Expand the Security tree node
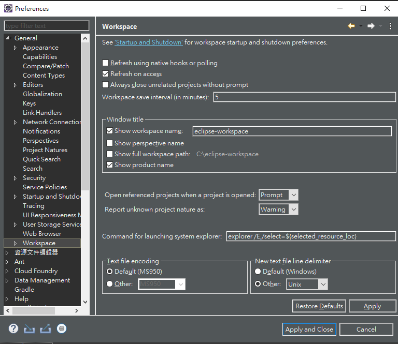The height and width of the screenshot is (344, 398). coord(15,178)
